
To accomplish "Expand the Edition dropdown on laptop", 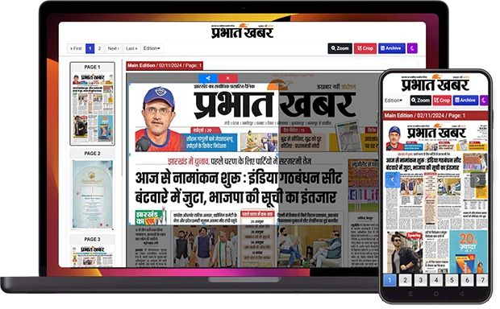I will (x=152, y=48).
